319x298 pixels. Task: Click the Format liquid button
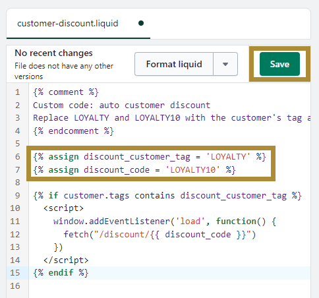click(x=174, y=64)
